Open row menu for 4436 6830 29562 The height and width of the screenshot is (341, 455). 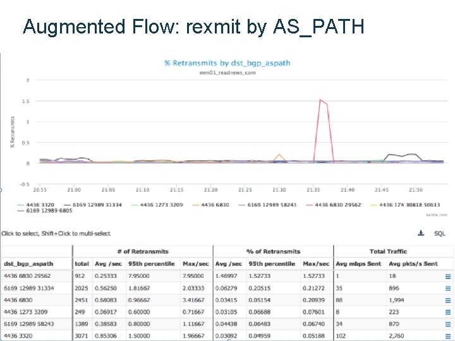coord(448,277)
